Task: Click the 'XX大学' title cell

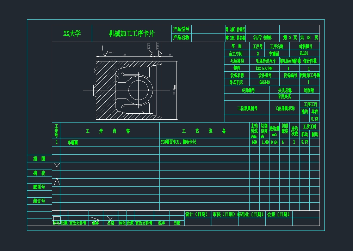Action: 72,34
